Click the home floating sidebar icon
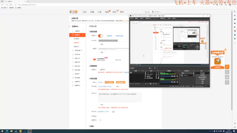Image resolution: width=237 pixels, height=133 pixels. coord(227,72)
